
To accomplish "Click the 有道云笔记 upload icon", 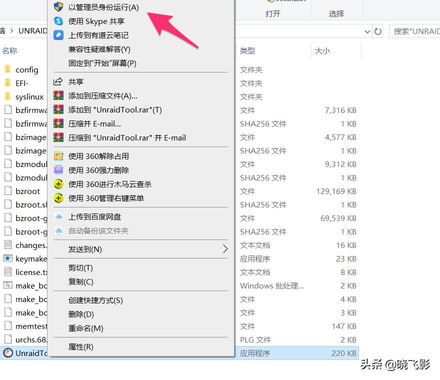I will pyautogui.click(x=58, y=34).
